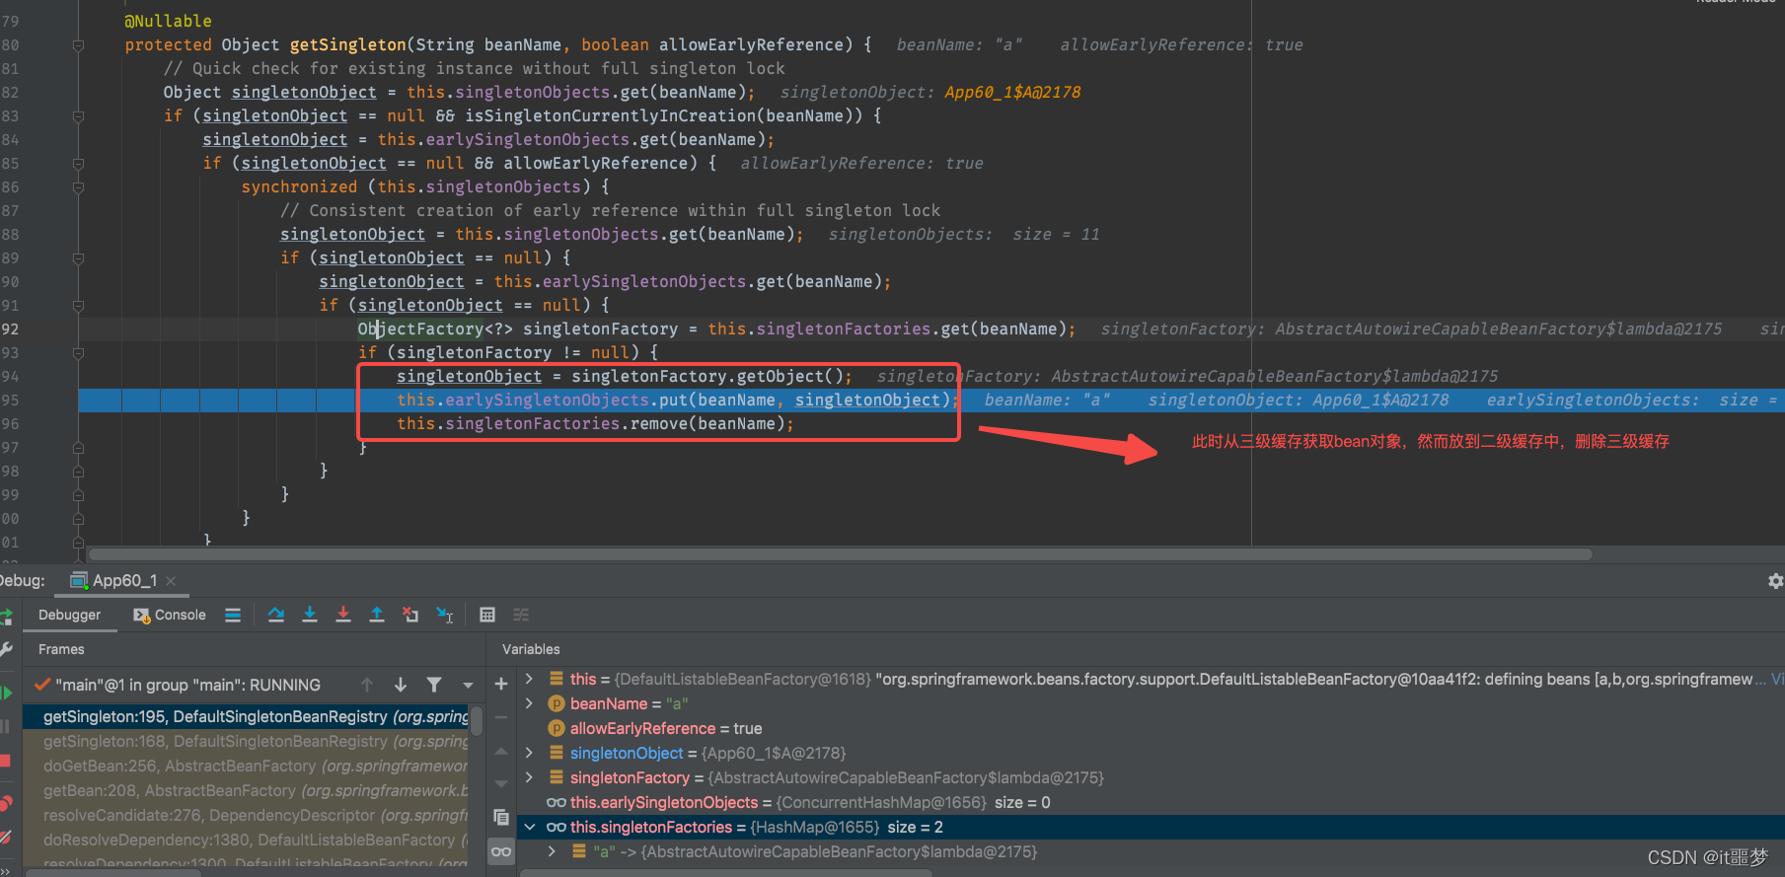This screenshot has height=877, width=1785.
Task: Switch to the Console tab
Action: [170, 615]
